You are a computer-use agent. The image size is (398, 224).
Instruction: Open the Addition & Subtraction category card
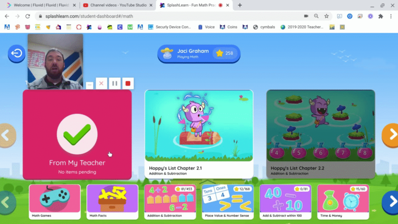pos(170,200)
